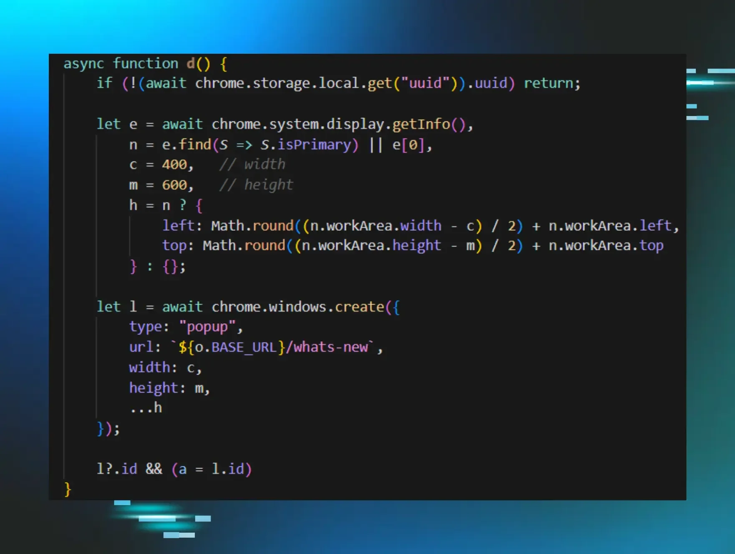Click the // width comment
This screenshot has height=554, width=735.
(x=252, y=165)
